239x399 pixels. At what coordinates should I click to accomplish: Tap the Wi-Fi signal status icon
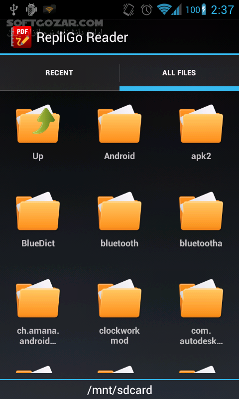tap(163, 9)
